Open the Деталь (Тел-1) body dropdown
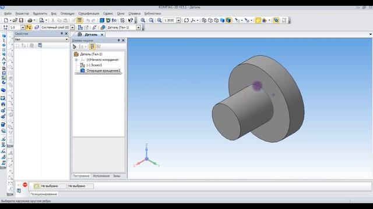This screenshot has height=209, width=373. click(x=138, y=27)
